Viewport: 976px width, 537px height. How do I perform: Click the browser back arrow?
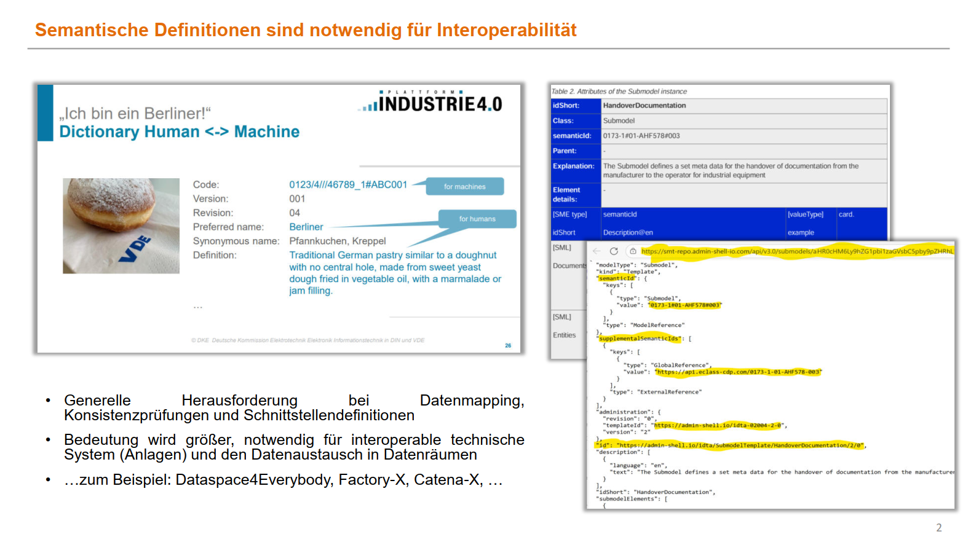pos(597,251)
